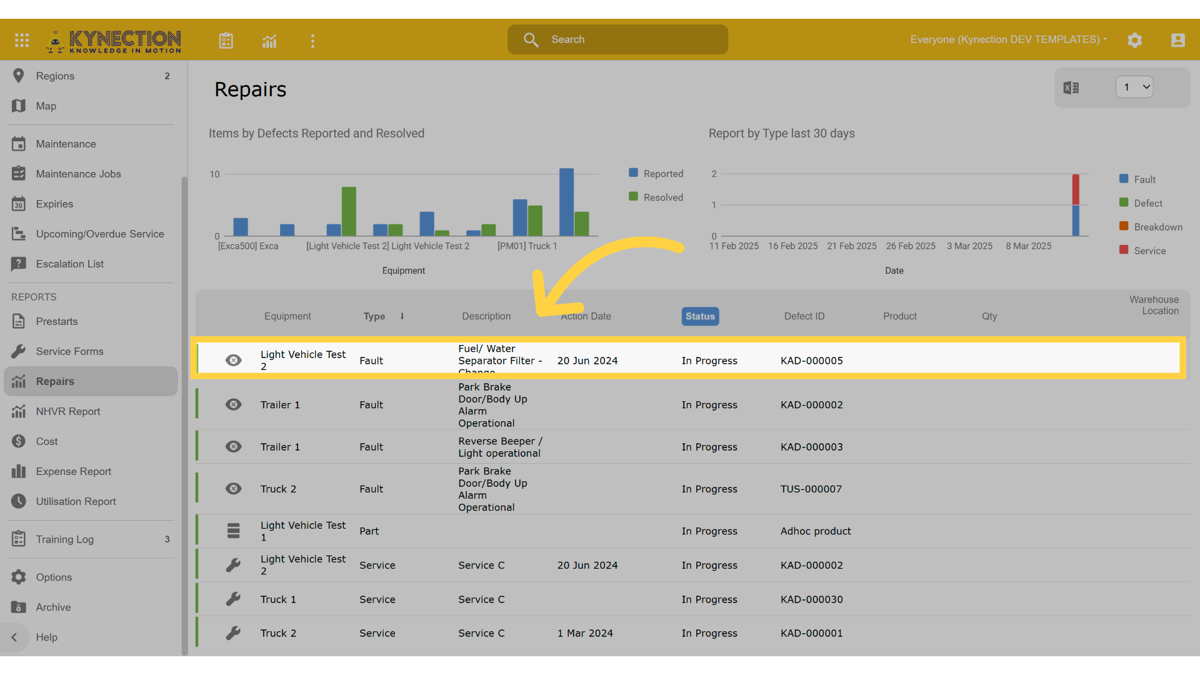This screenshot has height=675, width=1200.
Task: Toggle eye icon for Trailer 1 KAD-000002 row
Action: coord(233,405)
